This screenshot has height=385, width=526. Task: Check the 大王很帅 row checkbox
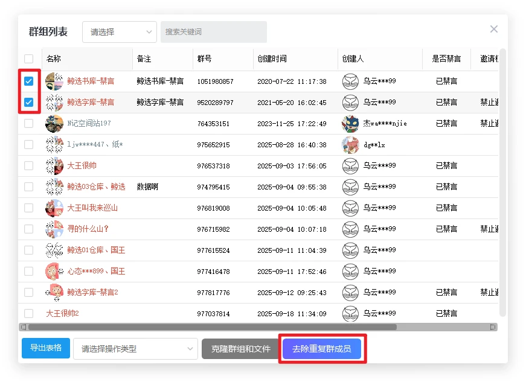(28, 166)
